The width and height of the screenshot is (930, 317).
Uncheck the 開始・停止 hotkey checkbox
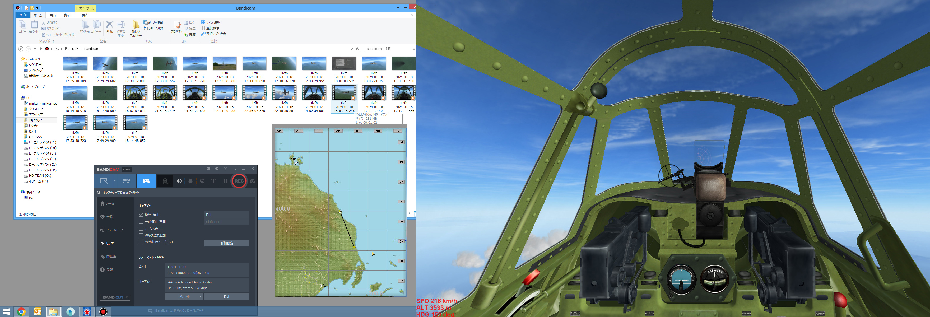tap(141, 215)
